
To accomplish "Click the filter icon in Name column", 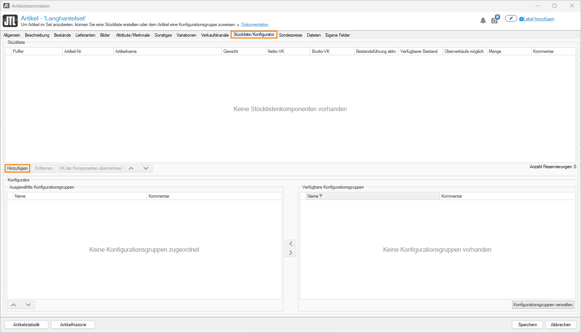I will point(321,196).
